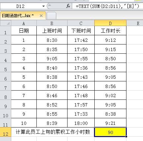Image resolution: width=143 pixels, height=141 pixels.
Task: Open the Name Box dropdown arrow
Action: click(43, 6)
